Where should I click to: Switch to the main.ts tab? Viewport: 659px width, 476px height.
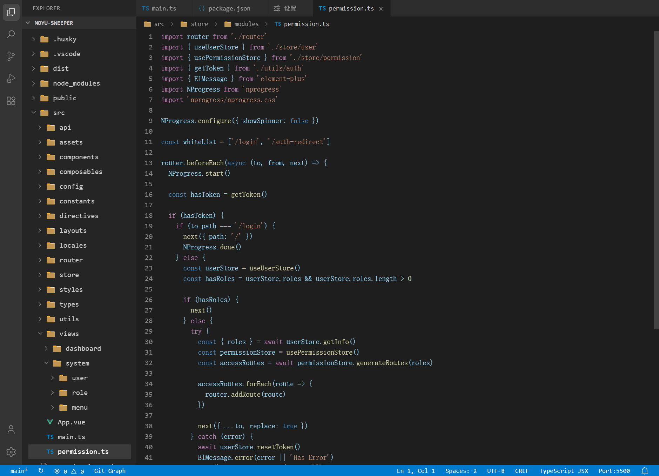point(164,8)
